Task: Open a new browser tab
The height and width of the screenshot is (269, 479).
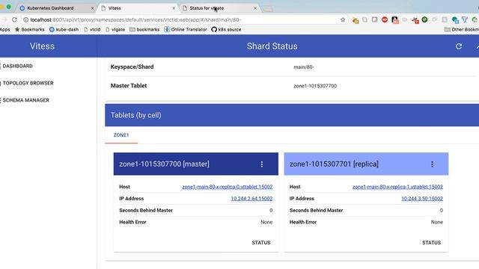Action: click(x=267, y=9)
